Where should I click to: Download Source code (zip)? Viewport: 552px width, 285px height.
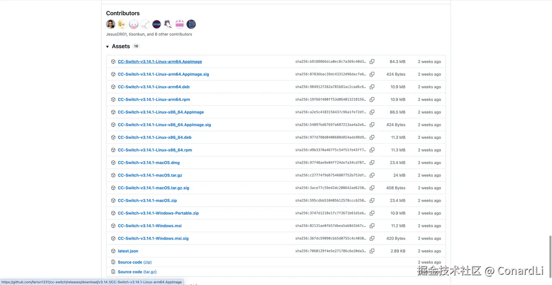135,262
